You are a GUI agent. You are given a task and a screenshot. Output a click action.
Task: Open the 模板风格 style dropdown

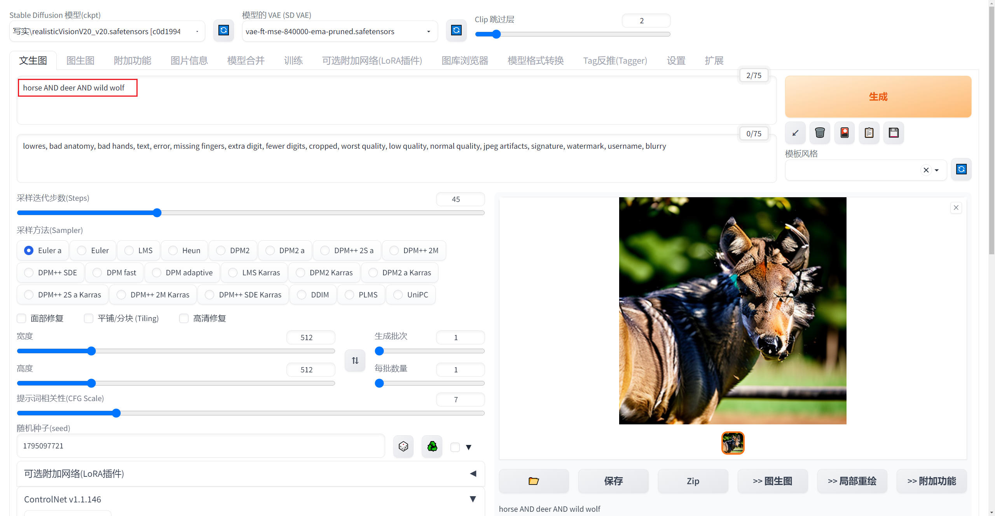936,170
